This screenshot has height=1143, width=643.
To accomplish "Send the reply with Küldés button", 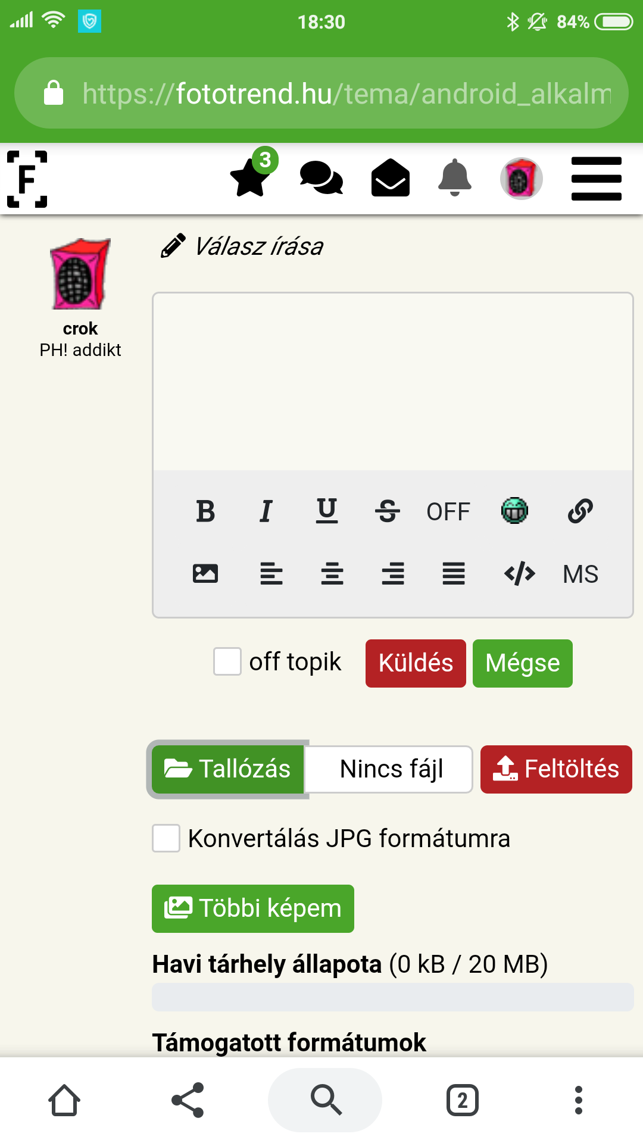I will [416, 663].
